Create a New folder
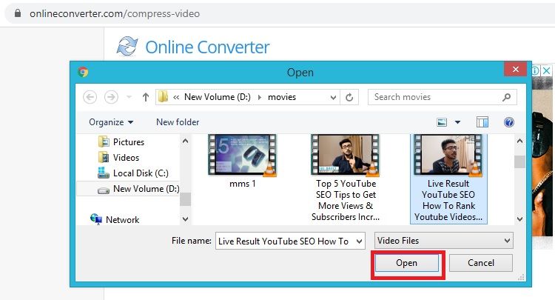This screenshot has width=555, height=300. (x=178, y=122)
